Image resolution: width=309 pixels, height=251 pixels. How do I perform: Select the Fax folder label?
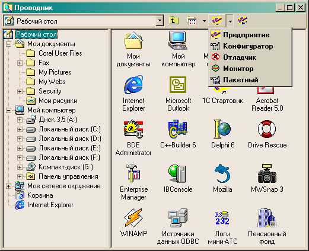point(44,63)
